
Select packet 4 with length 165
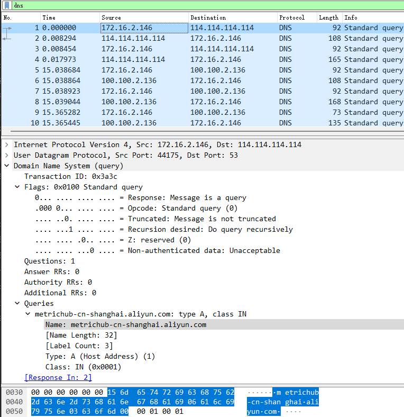pos(203,60)
